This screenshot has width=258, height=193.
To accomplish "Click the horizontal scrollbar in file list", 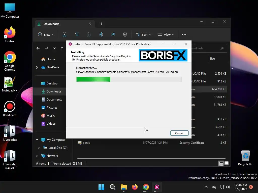I will point(151,159).
